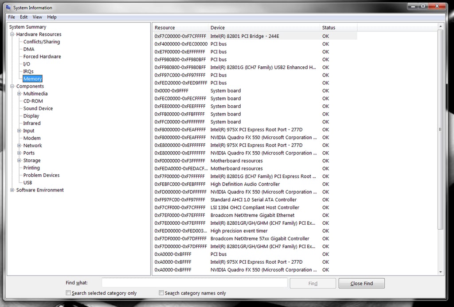The height and width of the screenshot is (307, 454).
Task: Open the Display category
Action: coord(31,116)
